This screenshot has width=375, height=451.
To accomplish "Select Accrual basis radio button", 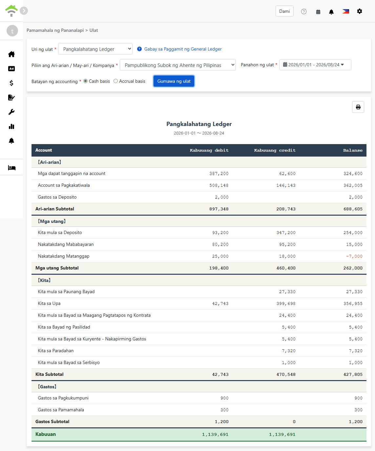I will coord(115,81).
